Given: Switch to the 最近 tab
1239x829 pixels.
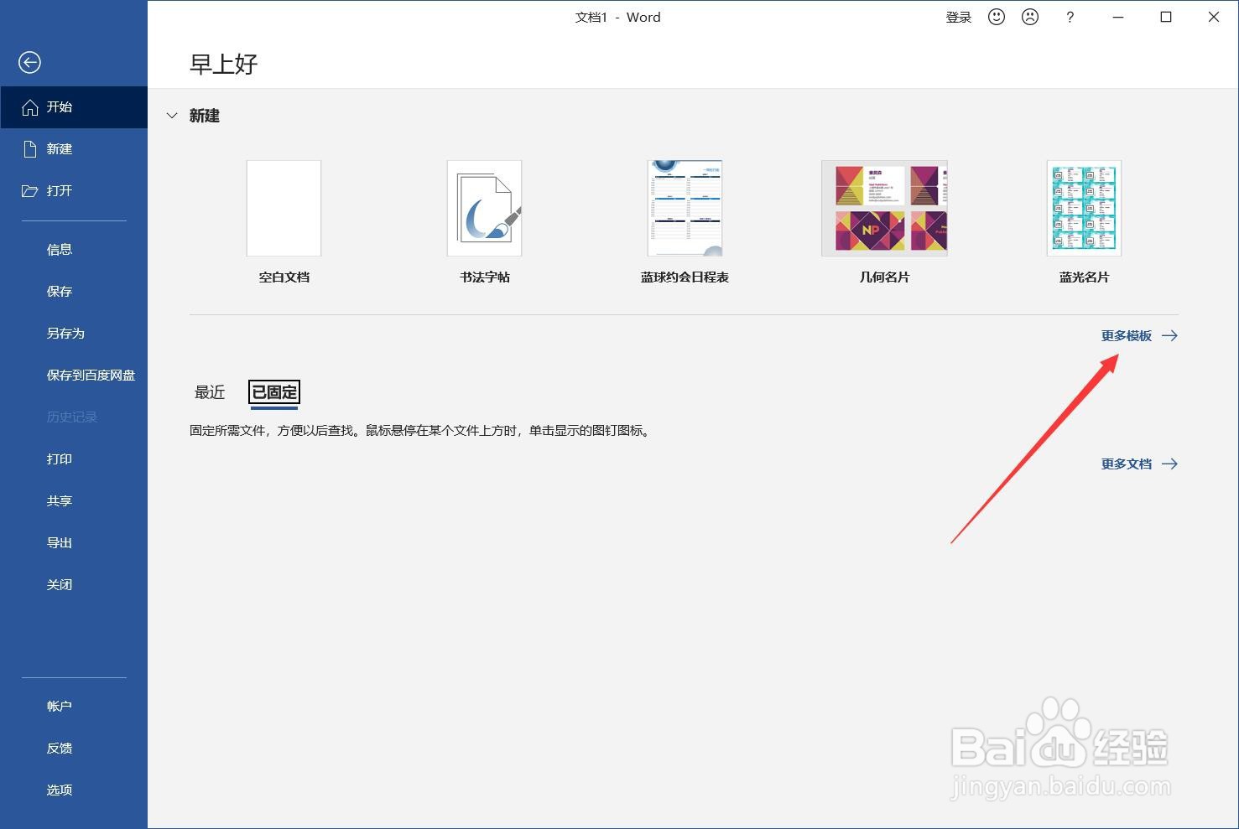Looking at the screenshot, I should click(x=210, y=392).
